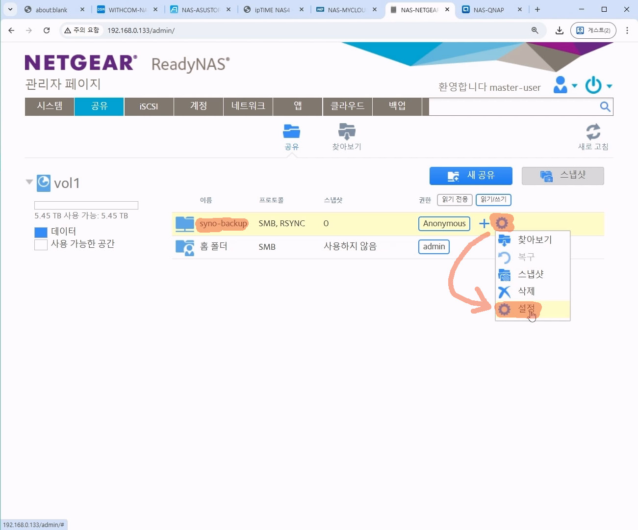The width and height of the screenshot is (638, 530).
Task: Choose 삭제 in the context menu
Action: tap(526, 291)
